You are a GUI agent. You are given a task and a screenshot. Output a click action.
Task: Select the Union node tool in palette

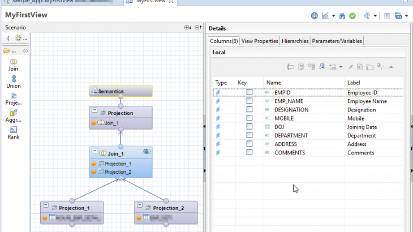click(x=13, y=81)
